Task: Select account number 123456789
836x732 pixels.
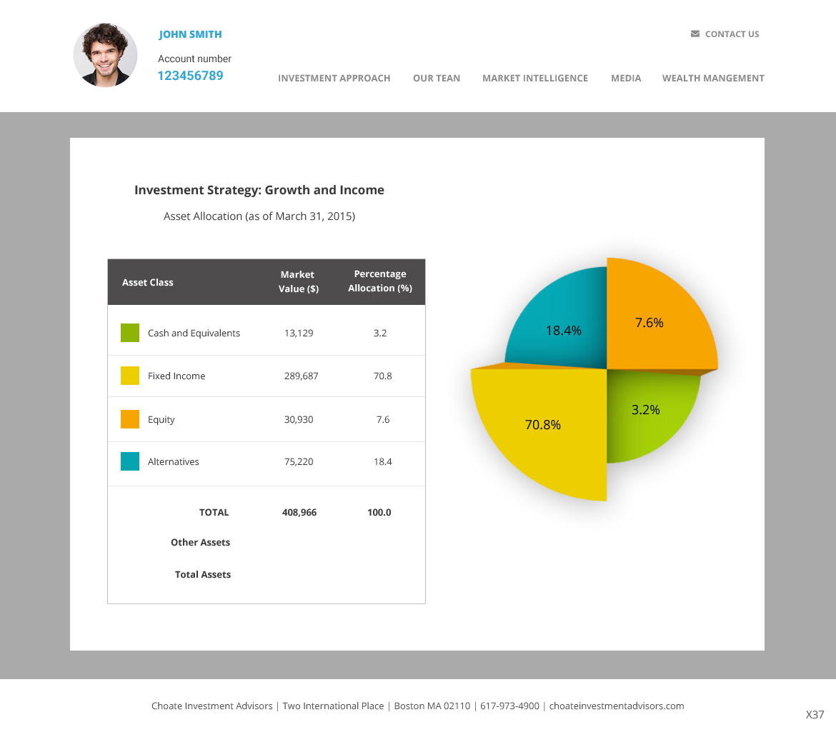Action: point(190,75)
